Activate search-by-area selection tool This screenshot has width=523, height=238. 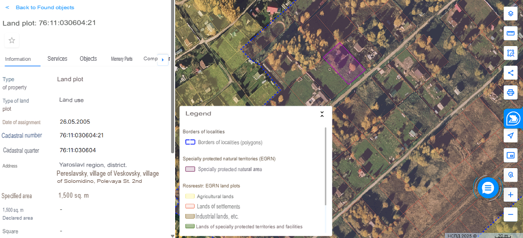tap(510, 53)
